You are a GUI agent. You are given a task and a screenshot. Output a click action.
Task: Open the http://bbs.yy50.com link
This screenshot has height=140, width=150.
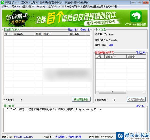pyautogui.click(x=23, y=137)
